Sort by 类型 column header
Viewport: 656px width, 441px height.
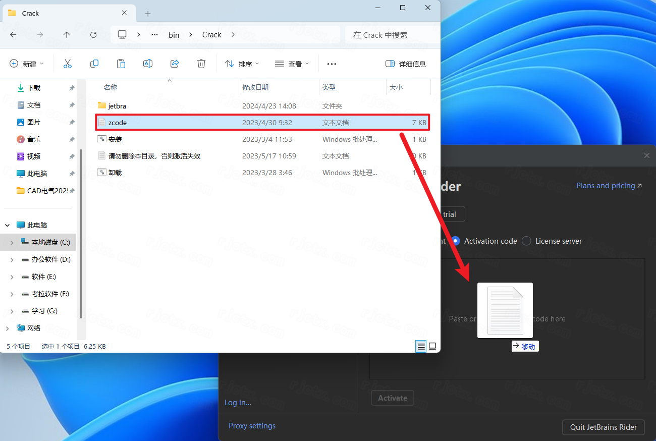(329, 87)
